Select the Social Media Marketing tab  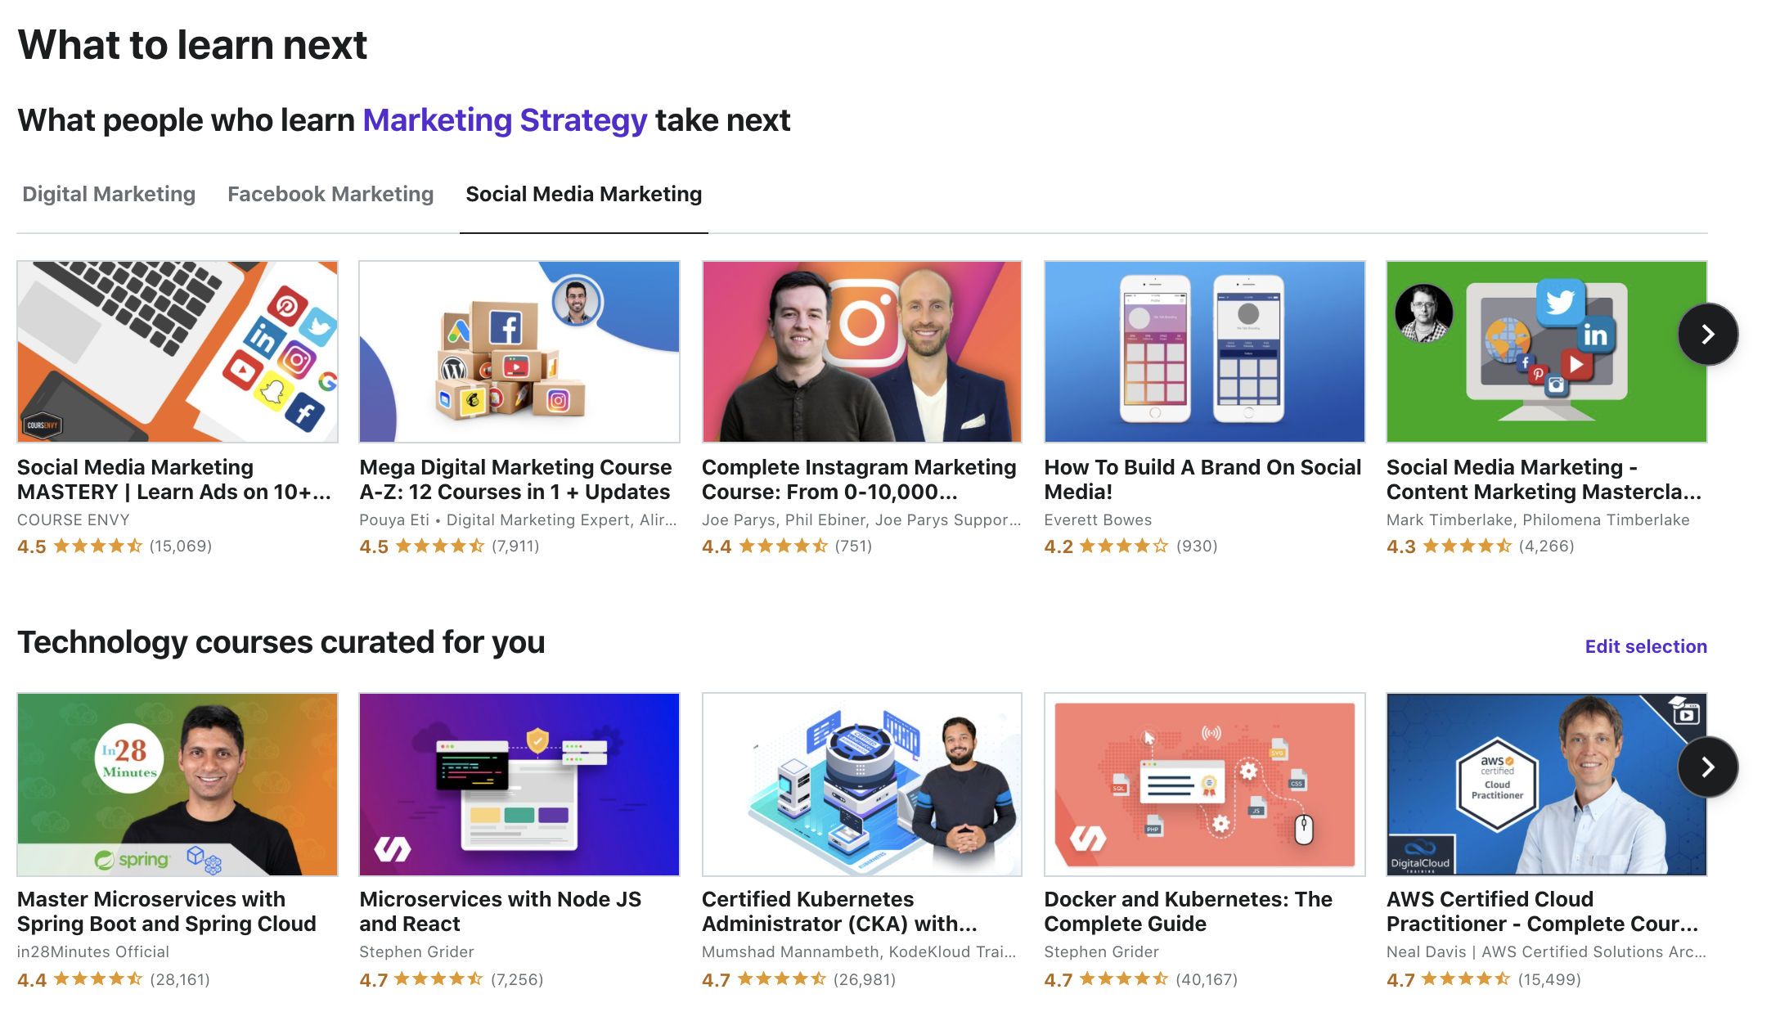tap(583, 194)
